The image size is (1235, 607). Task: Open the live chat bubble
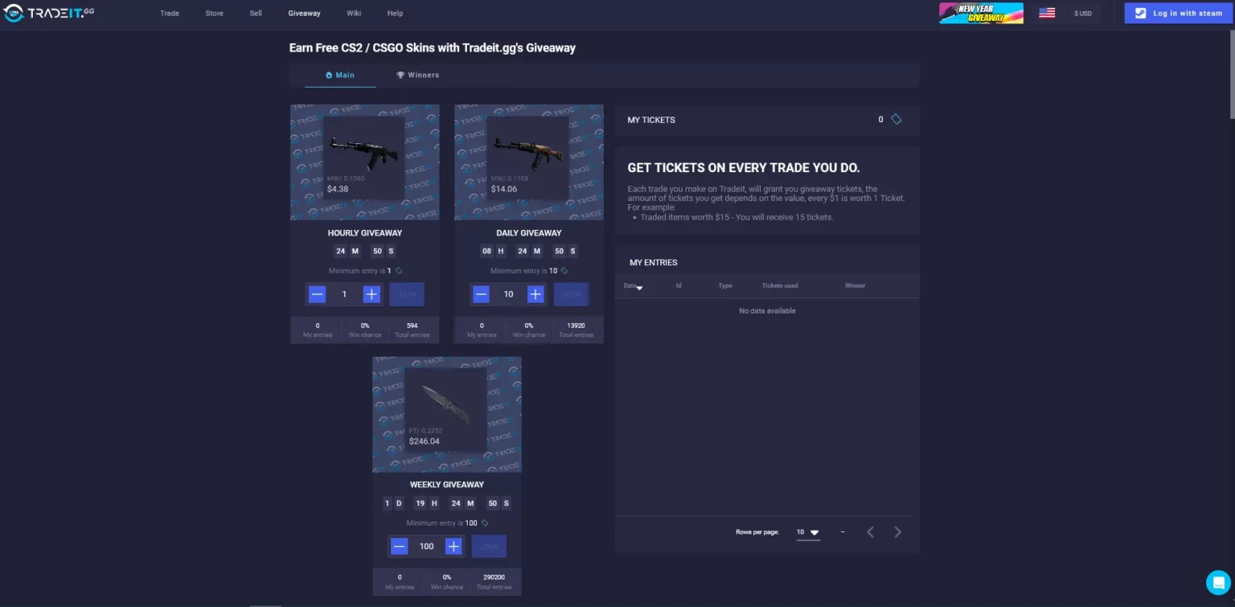[x=1218, y=582]
